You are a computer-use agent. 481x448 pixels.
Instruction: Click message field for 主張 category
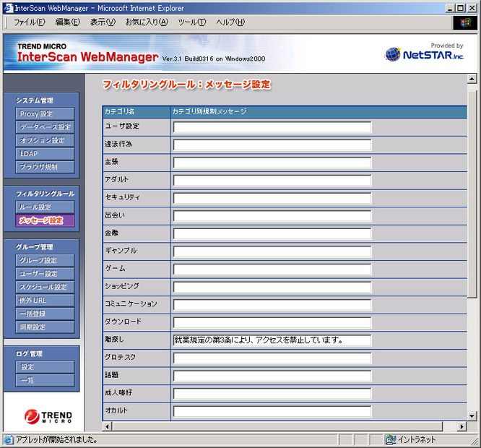272,163
